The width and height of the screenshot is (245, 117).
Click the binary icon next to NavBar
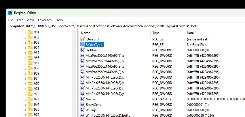[83, 99]
